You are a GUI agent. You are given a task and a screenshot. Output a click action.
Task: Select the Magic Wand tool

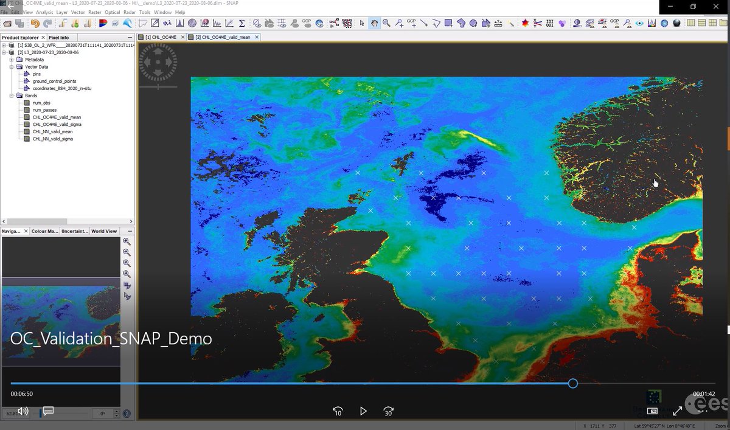(511, 23)
